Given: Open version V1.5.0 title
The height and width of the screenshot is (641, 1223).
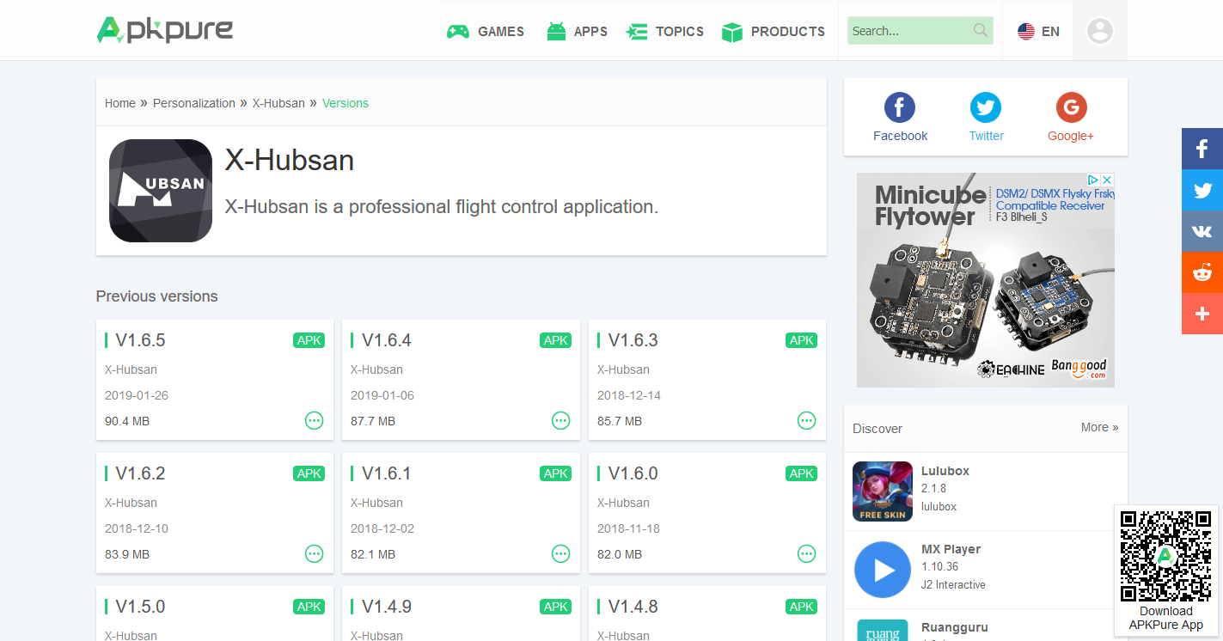Looking at the screenshot, I should click(140, 607).
